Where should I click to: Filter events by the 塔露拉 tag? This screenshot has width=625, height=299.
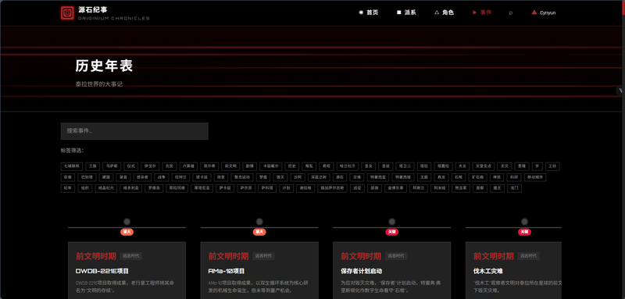[x=444, y=166]
